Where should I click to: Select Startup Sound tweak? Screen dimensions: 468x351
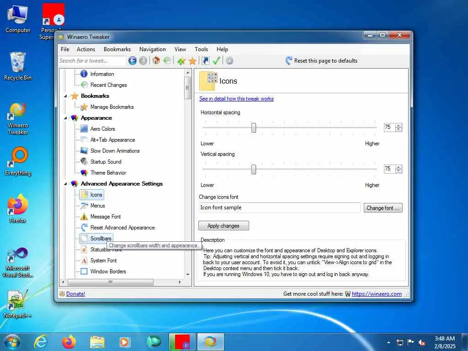pyautogui.click(x=106, y=162)
